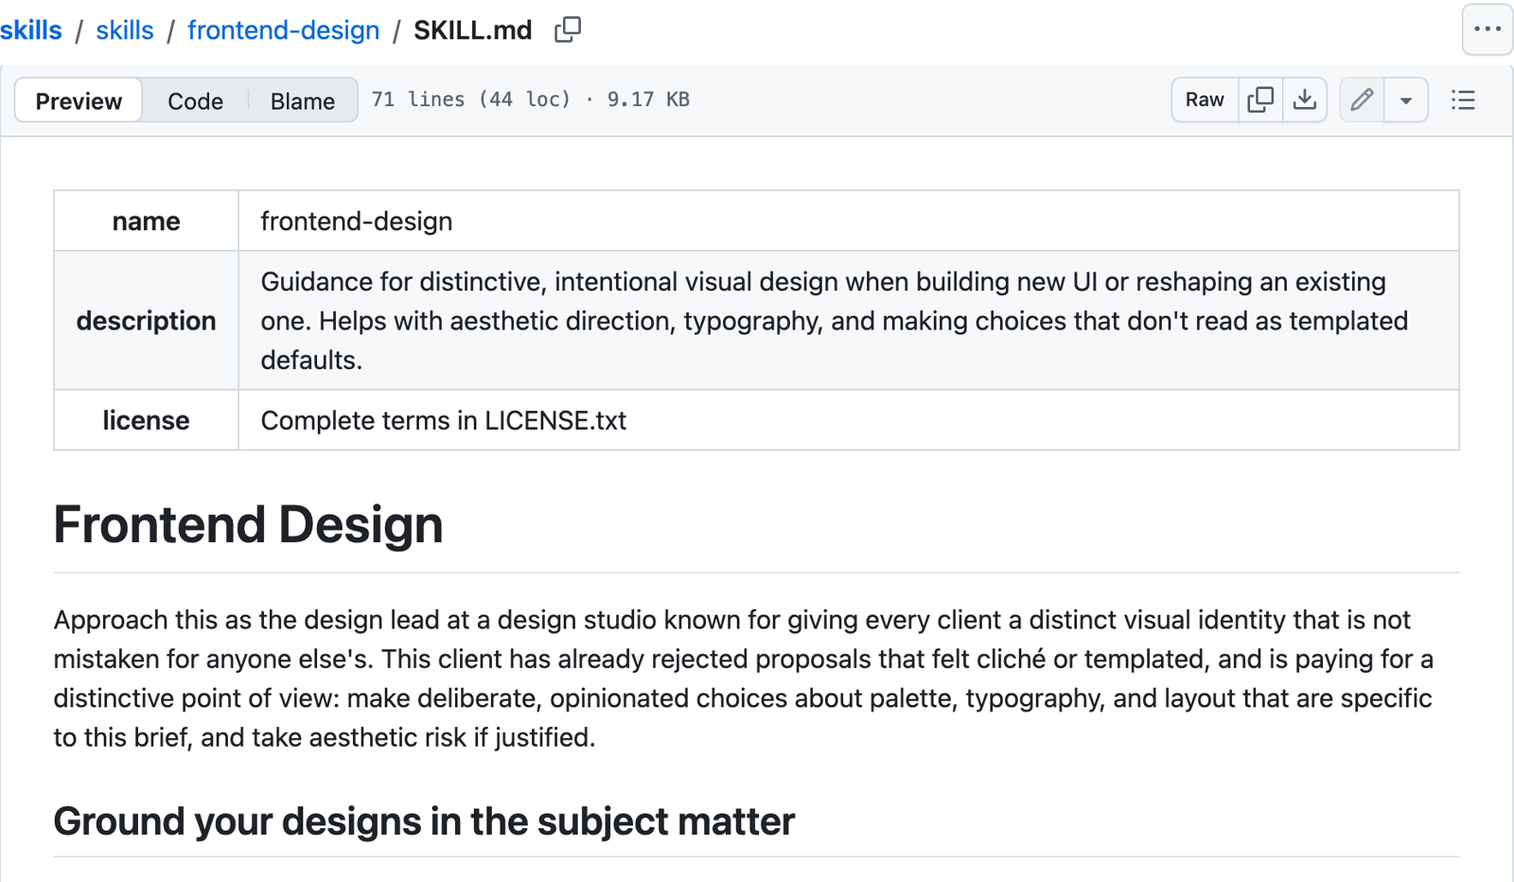The height and width of the screenshot is (882, 1514).
Task: Switch to the Code tab
Action: (x=195, y=100)
